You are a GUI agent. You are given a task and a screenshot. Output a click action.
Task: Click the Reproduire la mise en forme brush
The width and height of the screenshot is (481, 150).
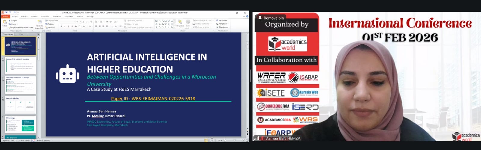click(10, 27)
